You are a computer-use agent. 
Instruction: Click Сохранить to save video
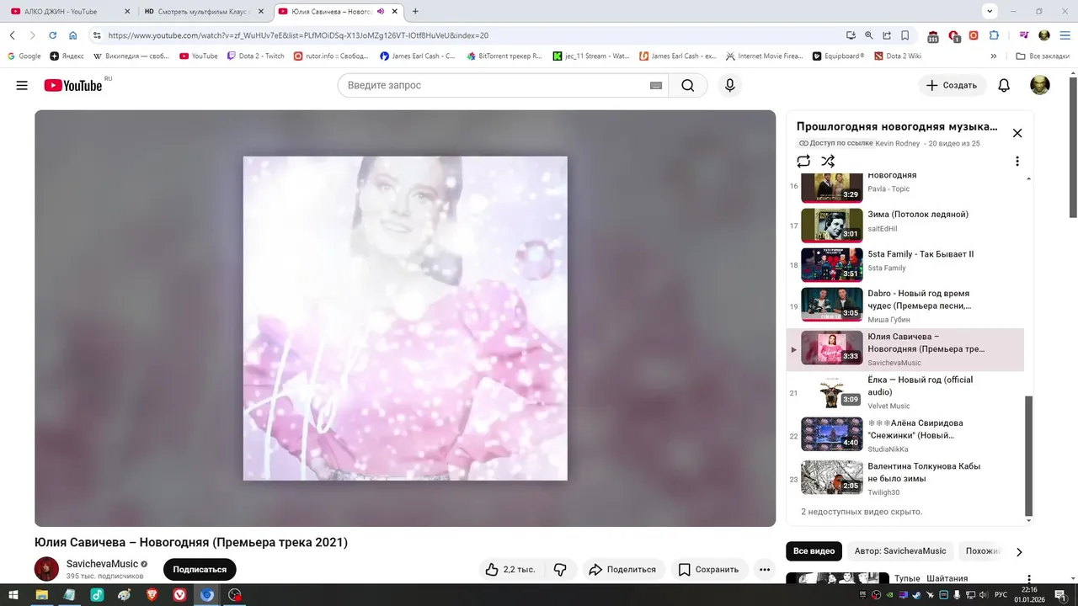tap(709, 570)
